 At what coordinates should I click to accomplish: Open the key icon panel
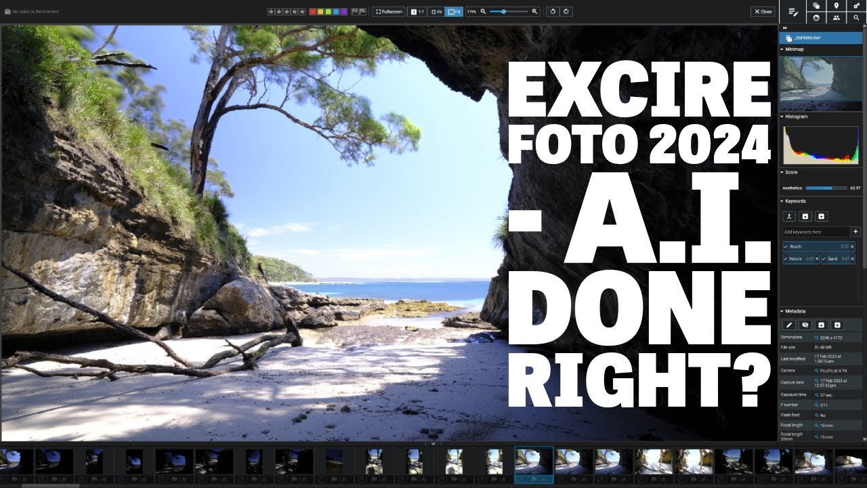(x=857, y=5)
